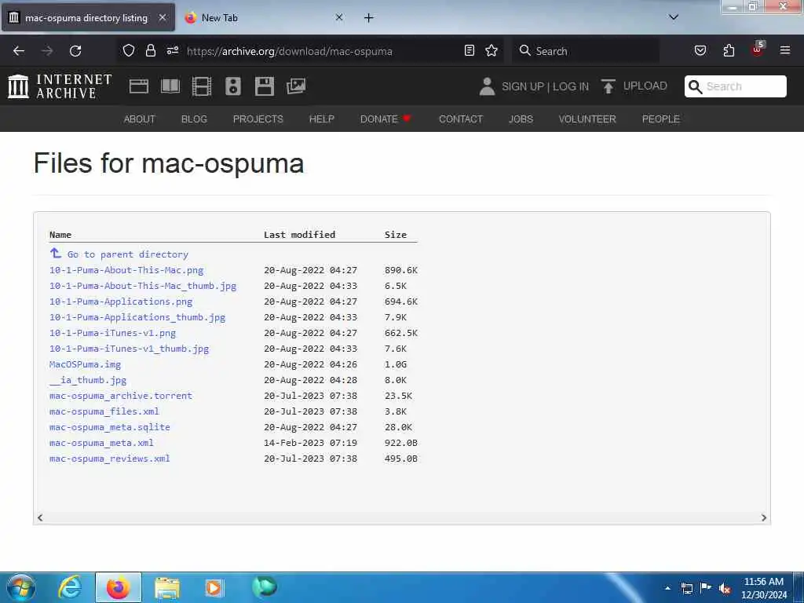Open the extensions puzzle icon
Viewport: 804px width, 603px height.
[x=729, y=50]
